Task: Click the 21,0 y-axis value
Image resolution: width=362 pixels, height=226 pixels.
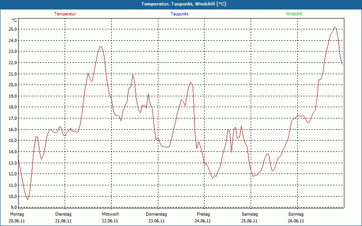Action: pyautogui.click(x=13, y=74)
